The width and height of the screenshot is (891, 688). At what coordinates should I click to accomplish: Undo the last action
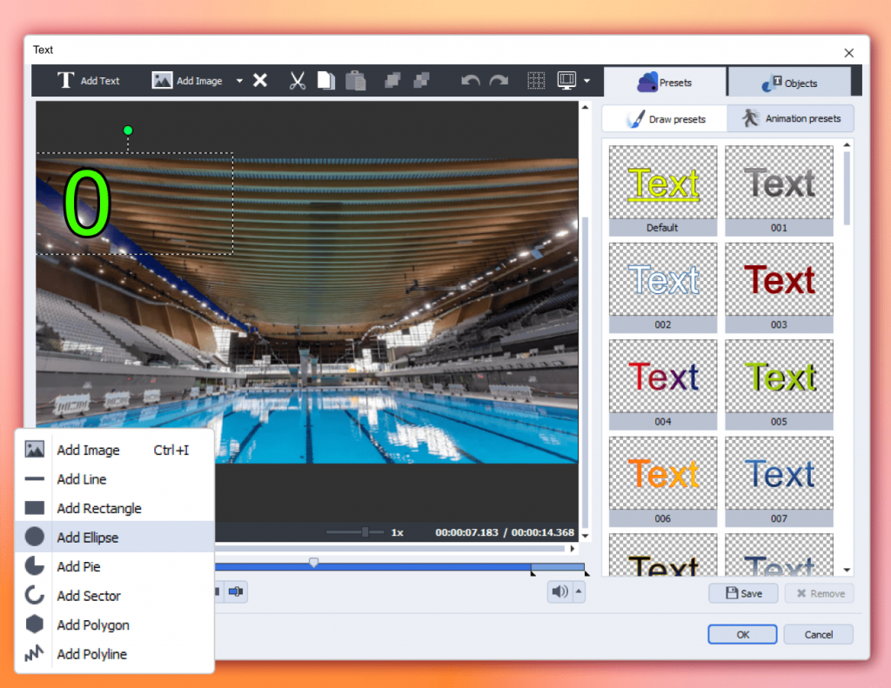point(471,81)
